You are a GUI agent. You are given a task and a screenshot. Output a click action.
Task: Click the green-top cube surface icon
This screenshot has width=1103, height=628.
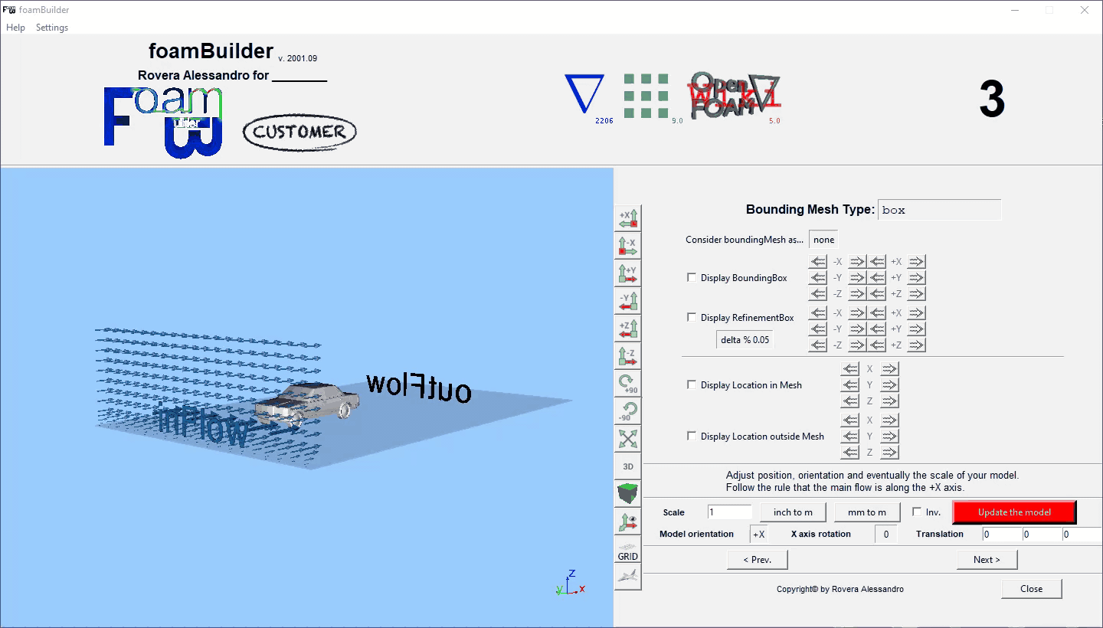pyautogui.click(x=628, y=493)
